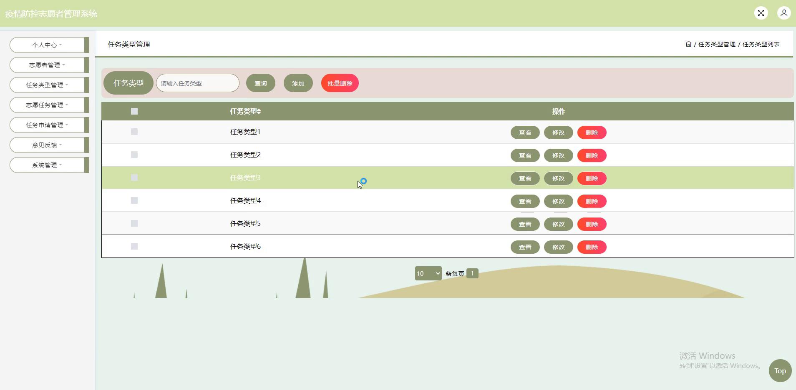Viewport: 796px width, 390px height.
Task: View 任务类型5 with 查看
Action: tap(525, 224)
